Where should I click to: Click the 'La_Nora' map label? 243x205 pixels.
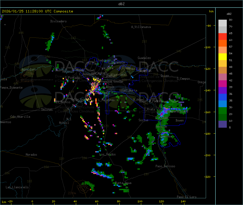(x=107, y=68)
